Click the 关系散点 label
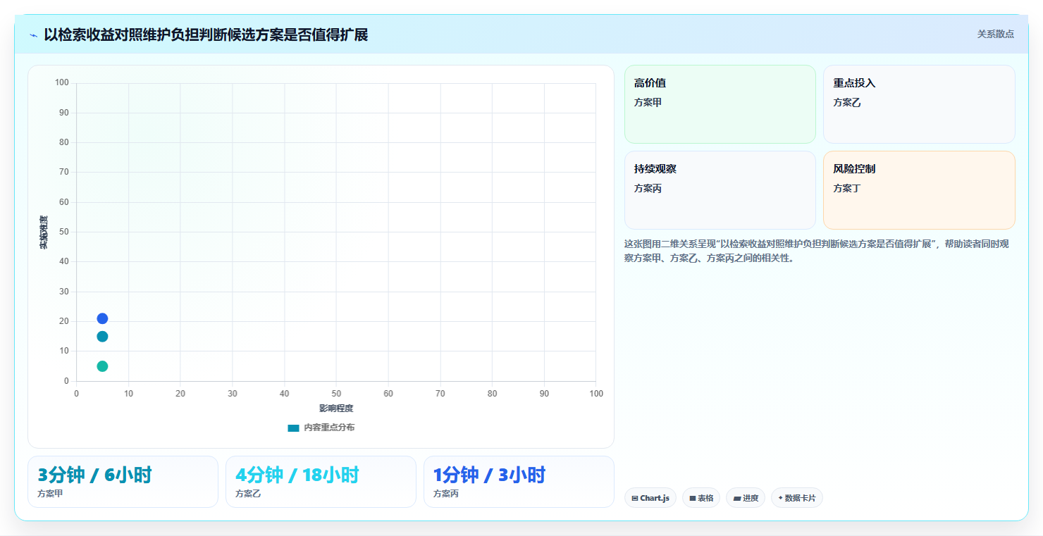This screenshot has height=536, width=1043. coord(995,35)
